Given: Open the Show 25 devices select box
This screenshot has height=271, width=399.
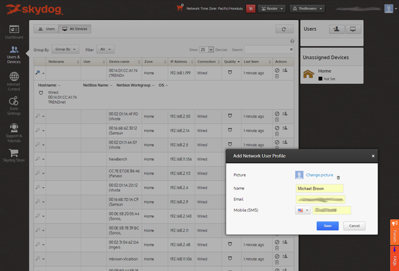Looking at the screenshot, I should (206, 50).
